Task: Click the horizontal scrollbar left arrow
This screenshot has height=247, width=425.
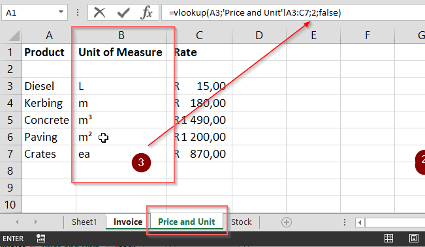Action: pyautogui.click(x=360, y=223)
